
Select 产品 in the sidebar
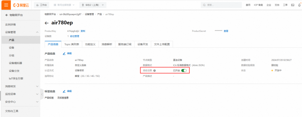pyautogui.click(x=21, y=40)
